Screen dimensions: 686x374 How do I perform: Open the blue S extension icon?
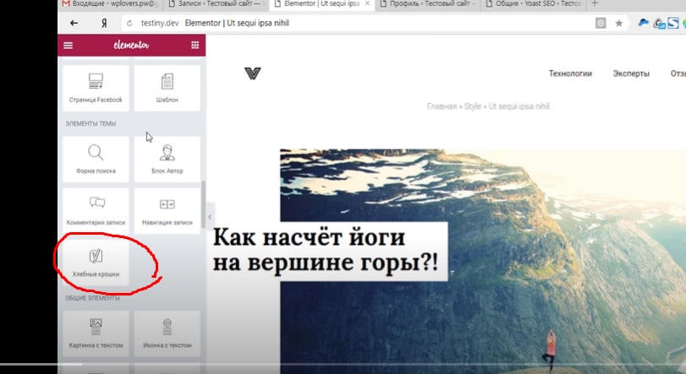point(672,23)
